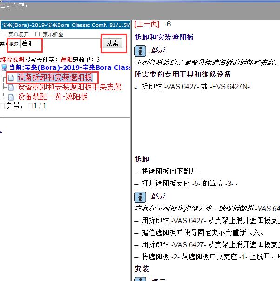Image resolution: width=280 pixels, height=281 pixels.
Task: Click the vehicle title bar 宝来(Bora)-2019-宝来Bora Classic
Action: click(66, 25)
